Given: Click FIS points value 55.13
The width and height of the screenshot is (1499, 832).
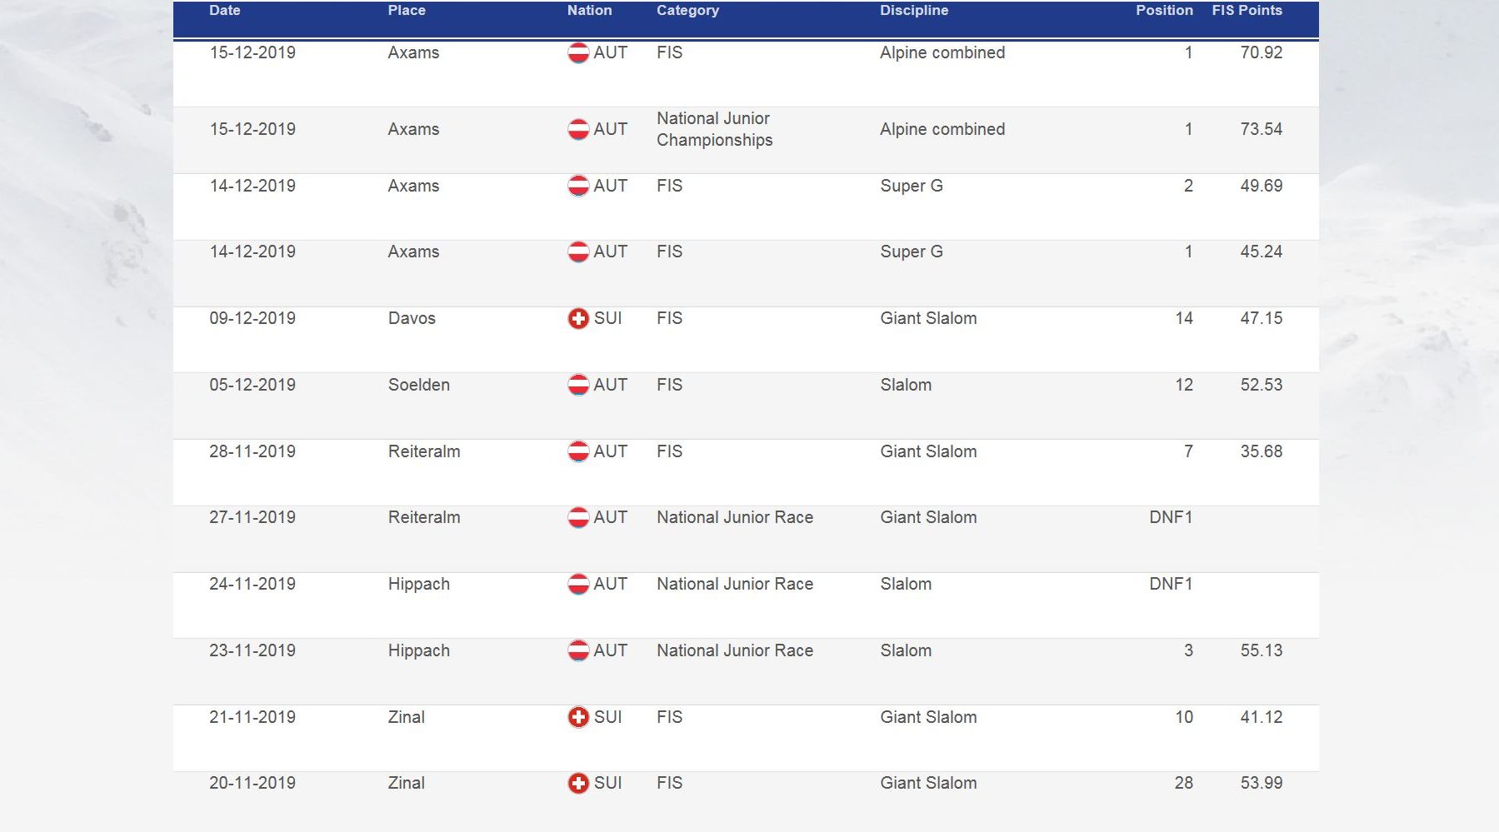Looking at the screenshot, I should [1261, 650].
